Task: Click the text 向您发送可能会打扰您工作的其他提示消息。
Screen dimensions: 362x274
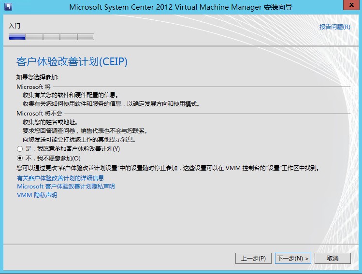Action: [x=79, y=140]
